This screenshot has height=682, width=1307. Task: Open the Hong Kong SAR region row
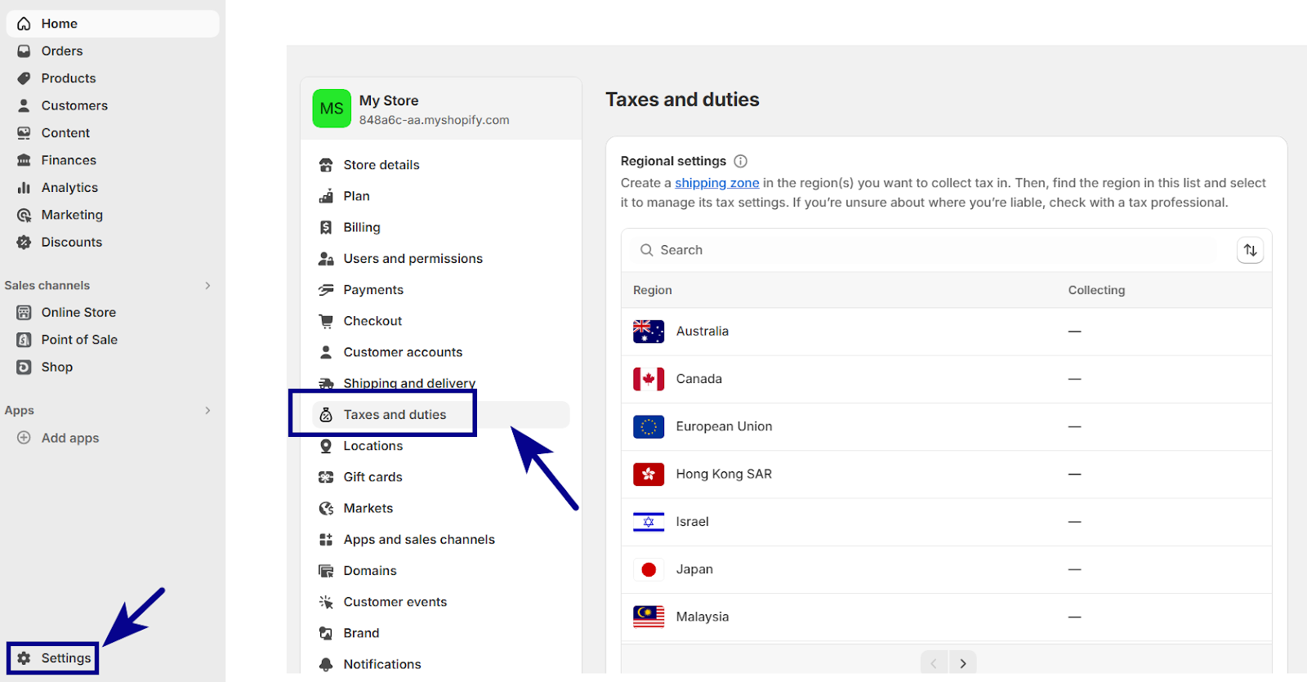[x=947, y=474]
